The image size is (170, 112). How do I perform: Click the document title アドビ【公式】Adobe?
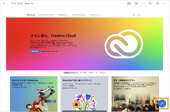coord(20,3)
